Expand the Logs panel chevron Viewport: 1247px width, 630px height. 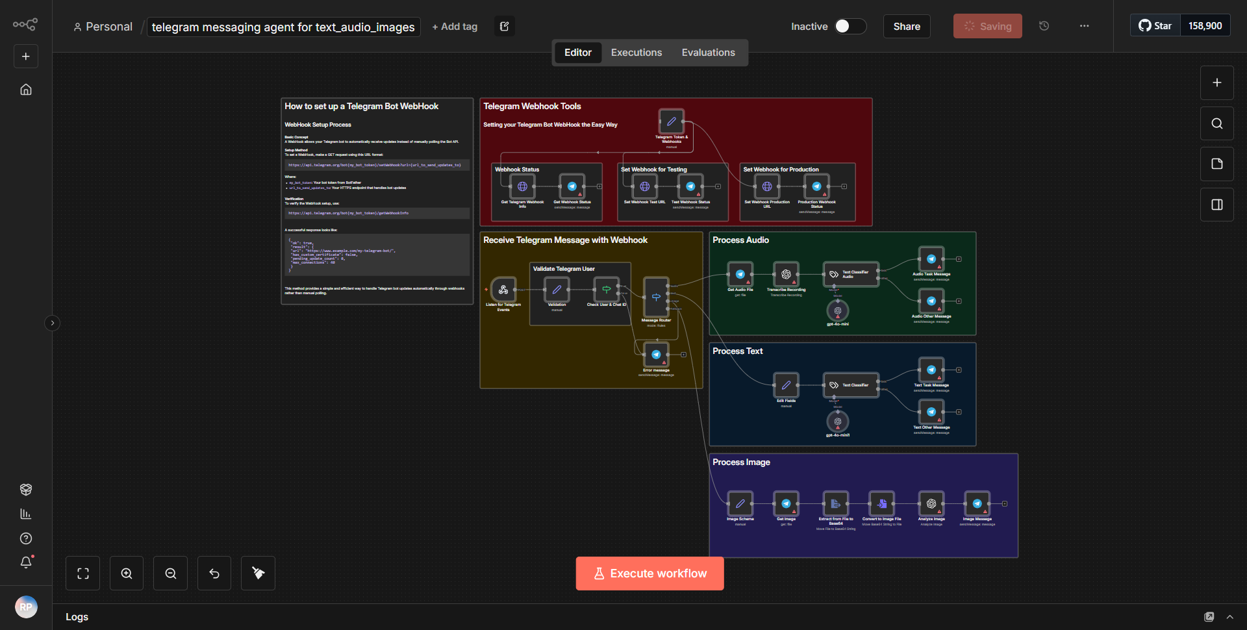tap(1230, 617)
